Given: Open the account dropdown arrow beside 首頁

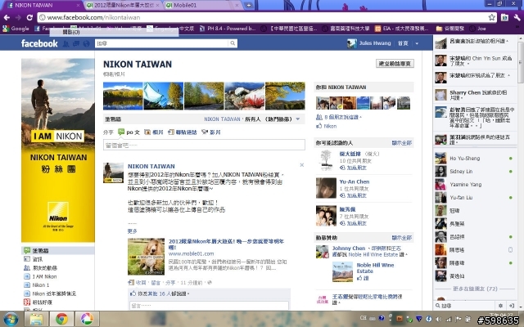Looking at the screenshot, I should (417, 43).
